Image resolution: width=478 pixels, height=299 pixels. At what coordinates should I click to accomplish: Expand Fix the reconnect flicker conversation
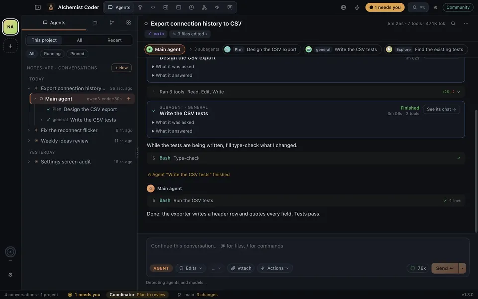(x=29, y=130)
